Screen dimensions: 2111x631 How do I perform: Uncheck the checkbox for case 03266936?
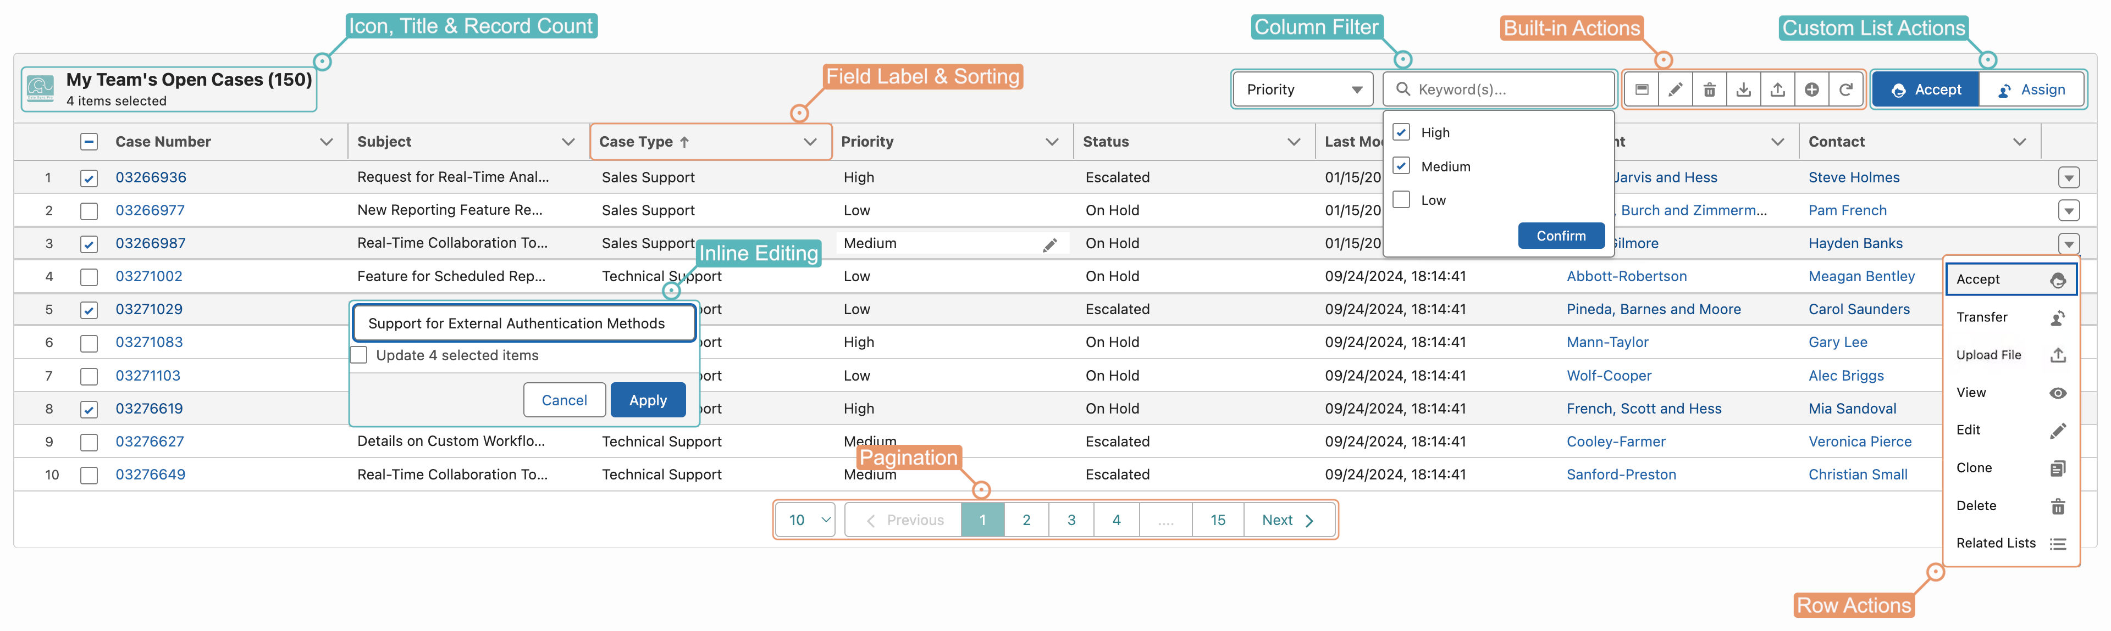tap(89, 178)
